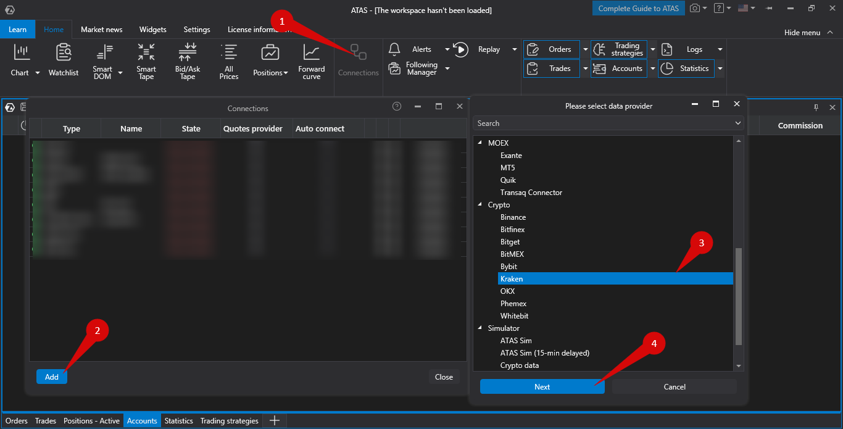Screen dimensions: 843x429
Task: Open the Logs panel
Action: tap(686, 49)
